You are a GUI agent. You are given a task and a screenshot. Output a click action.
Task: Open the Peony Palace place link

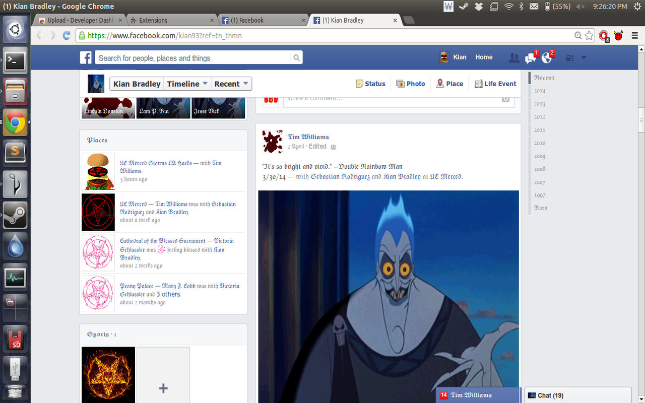pos(137,286)
